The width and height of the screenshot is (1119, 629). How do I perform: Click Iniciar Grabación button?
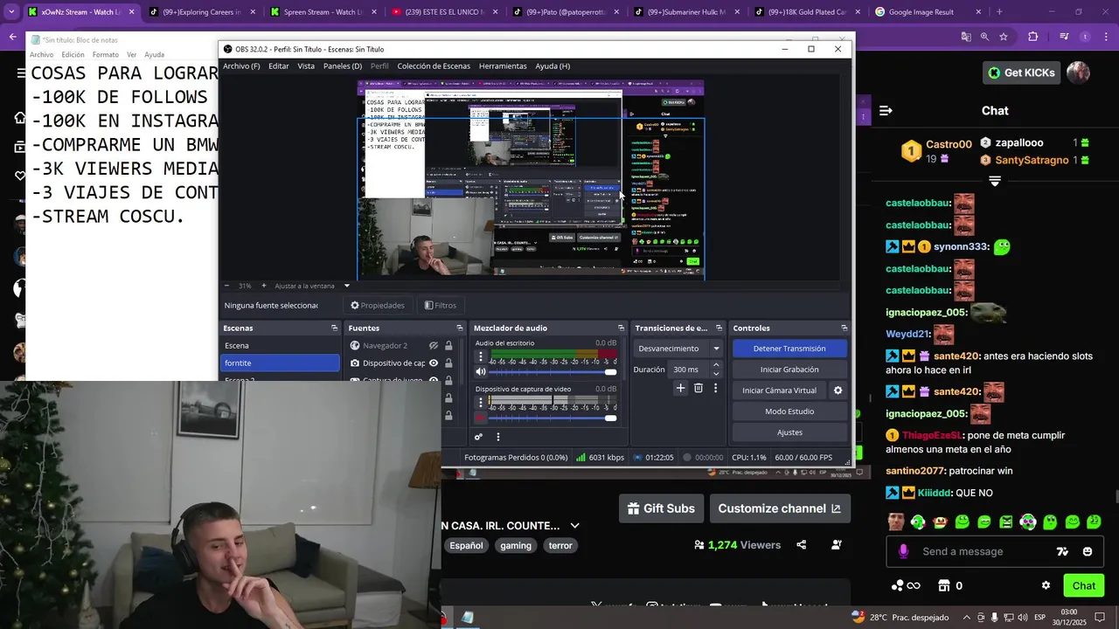click(789, 370)
